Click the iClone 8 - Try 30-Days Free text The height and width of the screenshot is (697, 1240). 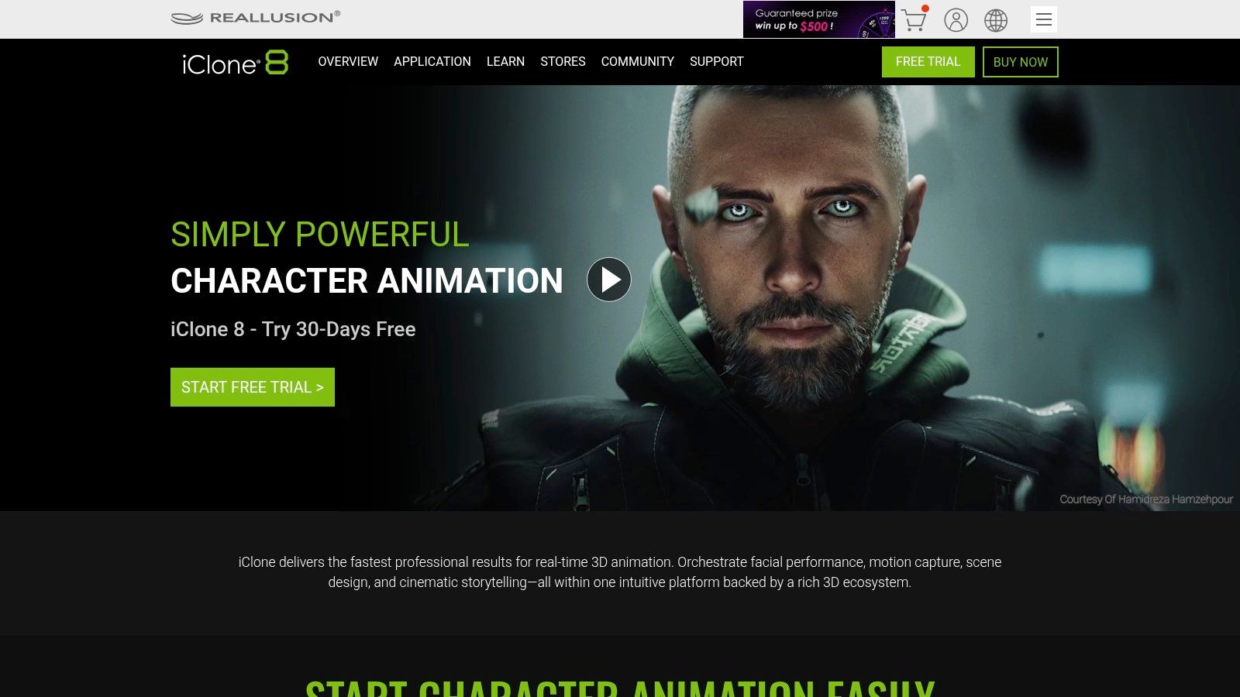click(x=293, y=329)
